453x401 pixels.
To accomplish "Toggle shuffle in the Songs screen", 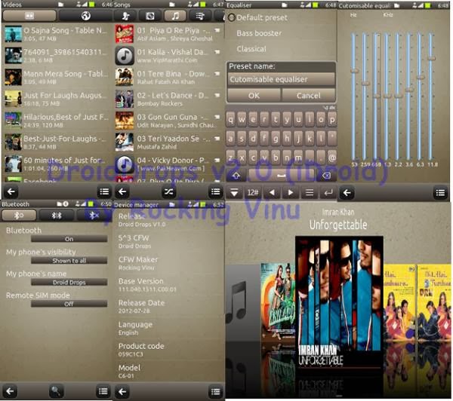I will coord(168,191).
